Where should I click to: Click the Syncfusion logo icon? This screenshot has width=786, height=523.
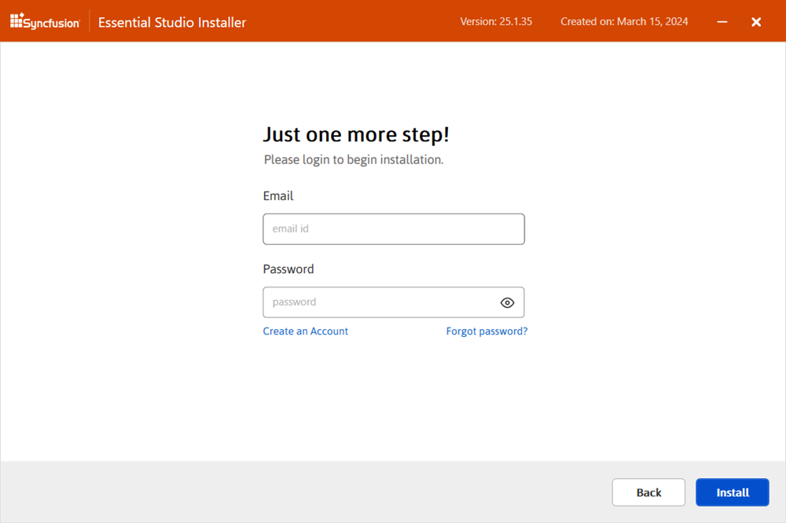coord(16,21)
